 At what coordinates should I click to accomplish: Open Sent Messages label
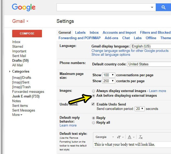(24, 110)
